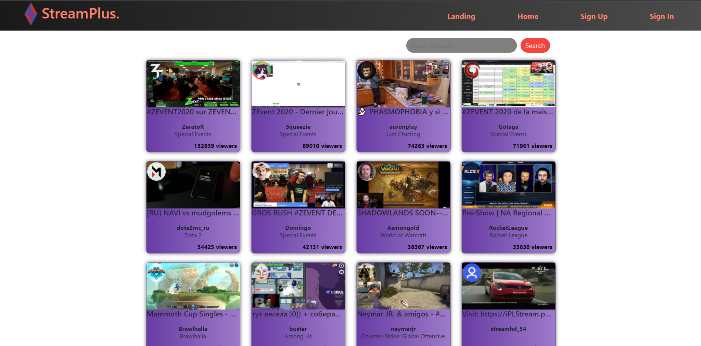Open the Sign Up page

[594, 16]
